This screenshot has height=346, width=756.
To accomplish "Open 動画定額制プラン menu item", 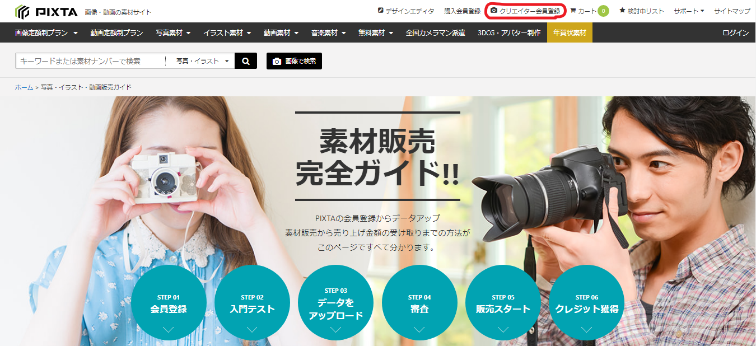I will click(x=116, y=32).
